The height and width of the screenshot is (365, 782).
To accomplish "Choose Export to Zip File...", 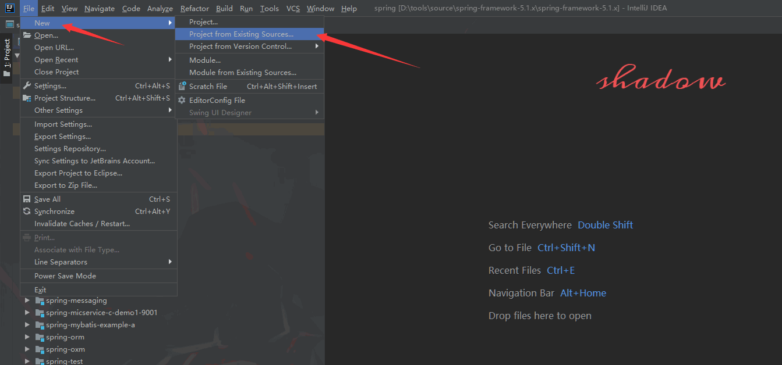I will (x=98, y=185).
